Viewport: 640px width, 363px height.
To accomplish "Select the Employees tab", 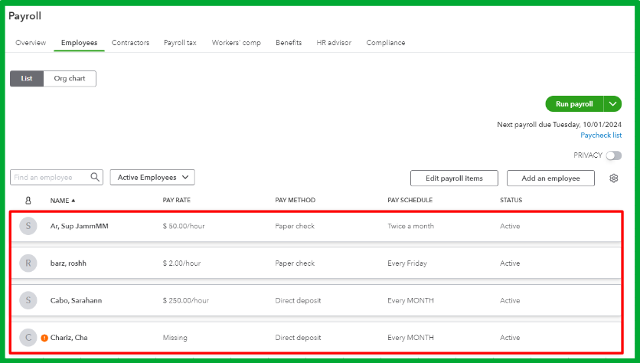I will 79,42.
